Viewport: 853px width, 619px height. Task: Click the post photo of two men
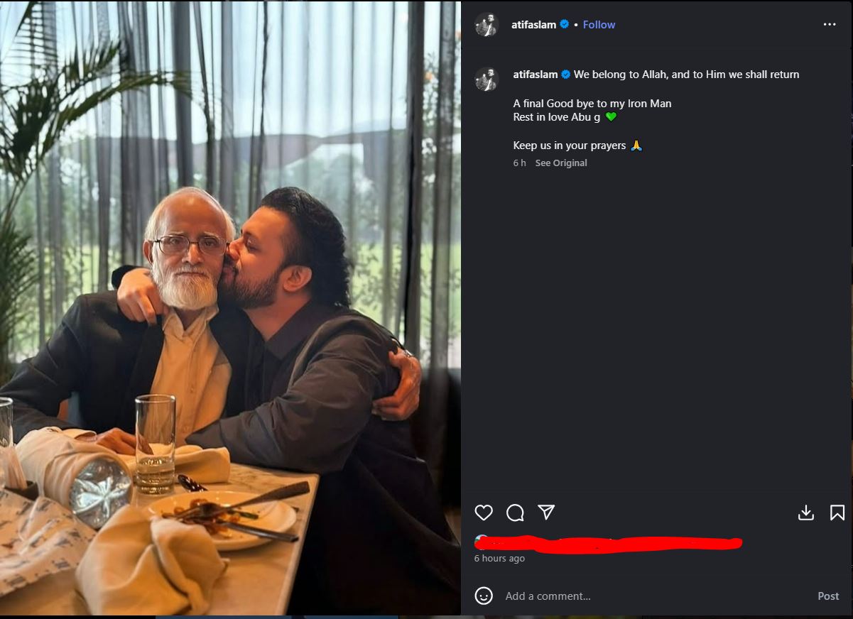(230, 308)
